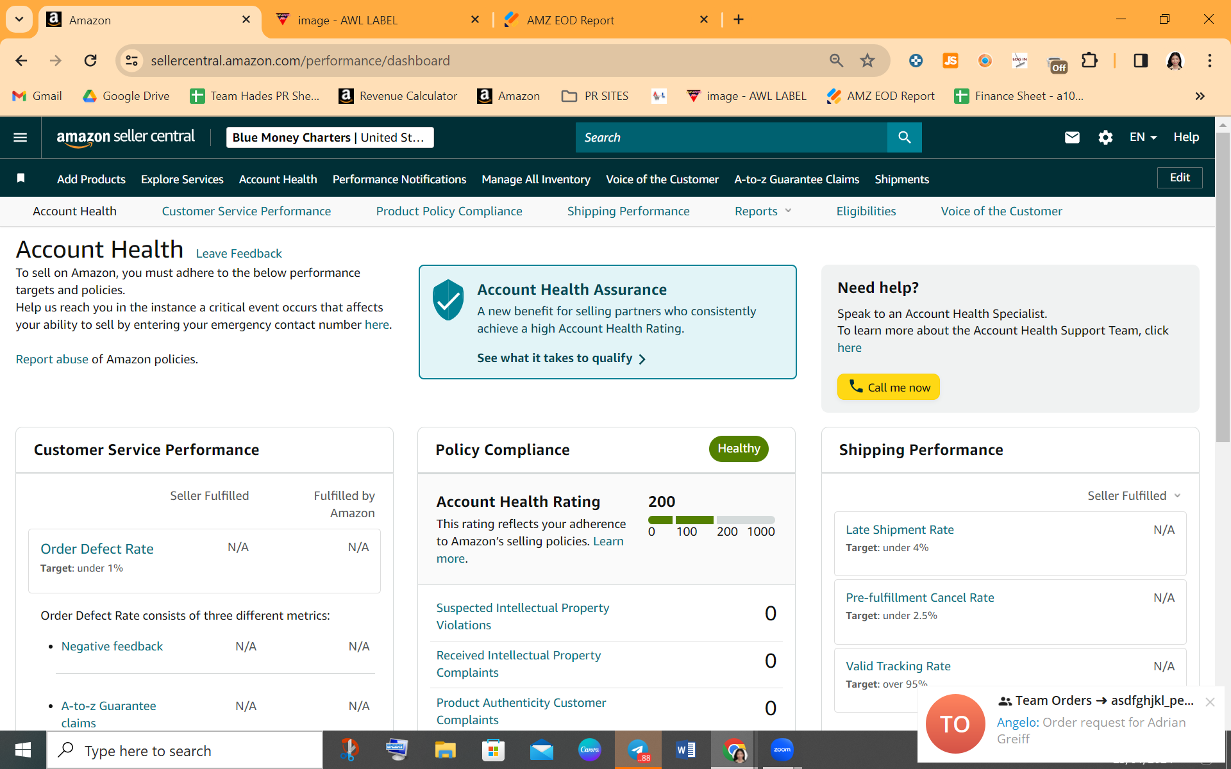Open the Product Policy Compliance tab
This screenshot has width=1231, height=769.
point(449,211)
